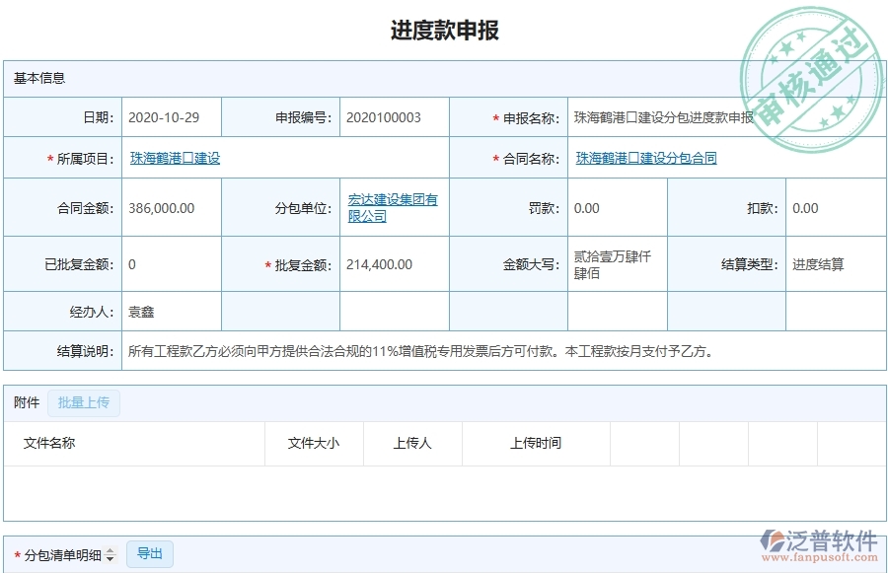Click the 结算类型 value 进度结算

click(x=820, y=263)
